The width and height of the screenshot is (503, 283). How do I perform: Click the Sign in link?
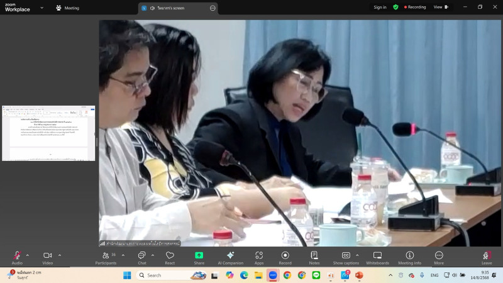click(380, 7)
